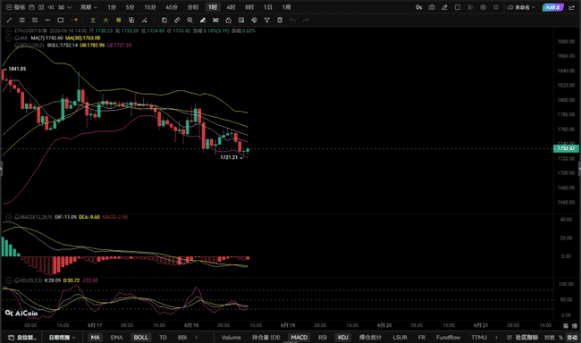581x343 pixels.
Task: Collapse the MA indicator legend row
Action: (9, 38)
